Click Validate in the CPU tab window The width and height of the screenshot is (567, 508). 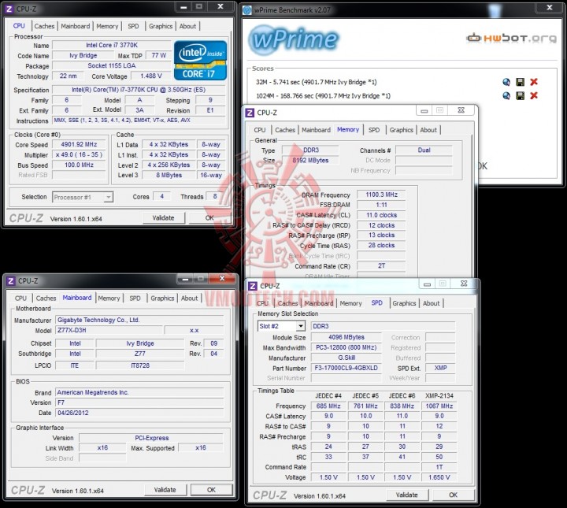[164, 217]
